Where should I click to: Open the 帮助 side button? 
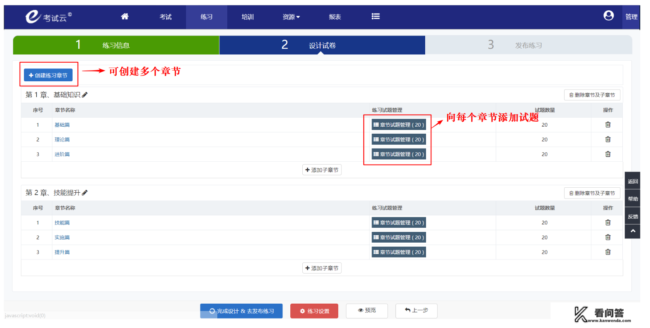pos(633,198)
